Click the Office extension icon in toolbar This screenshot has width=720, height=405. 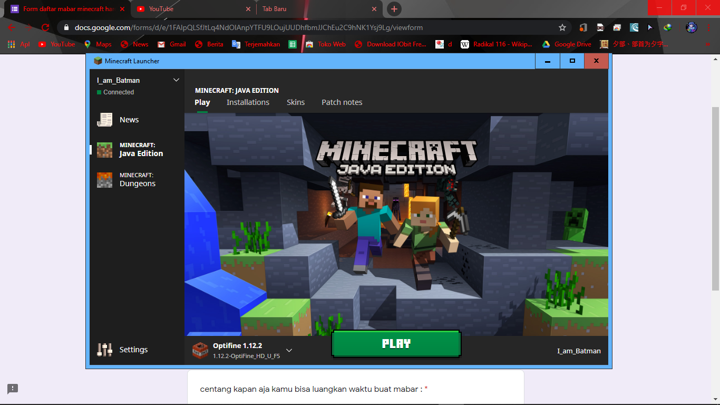(583, 27)
